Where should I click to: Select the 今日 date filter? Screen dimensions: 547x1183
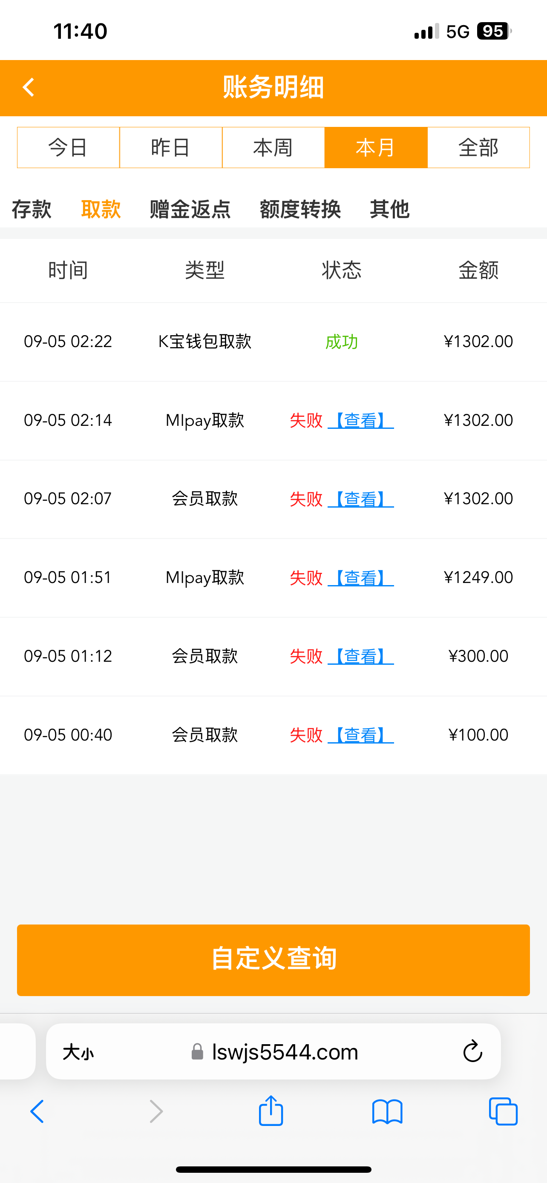69,148
